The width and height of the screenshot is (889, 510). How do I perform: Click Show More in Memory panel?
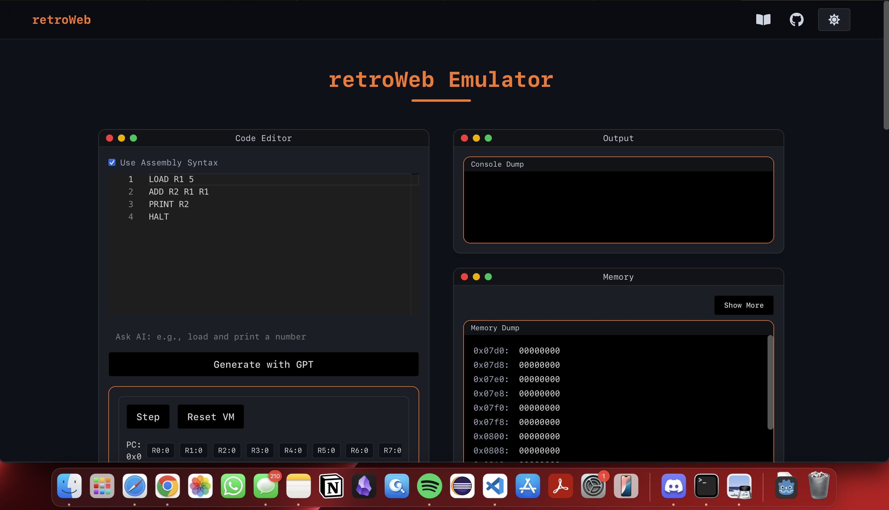click(x=744, y=305)
